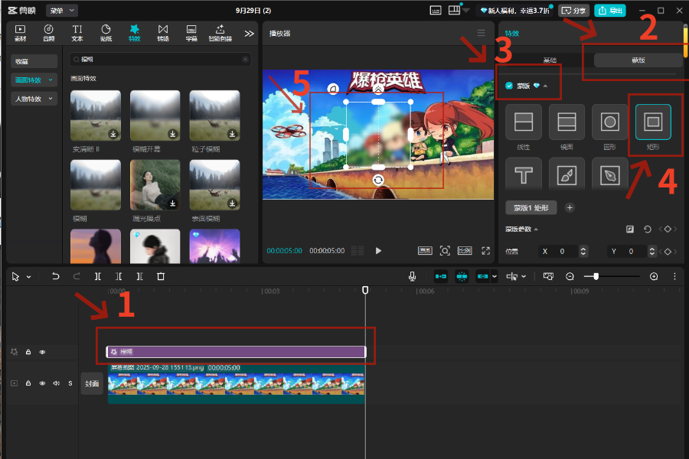Click the undo arrow in timeline toolbar
This screenshot has width=689, height=459.
[56, 276]
